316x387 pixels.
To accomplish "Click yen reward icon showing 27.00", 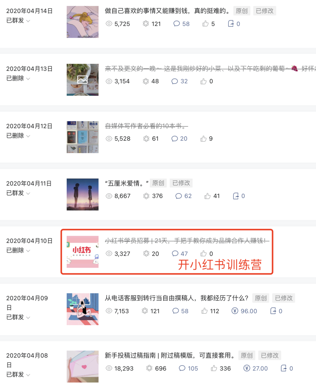I will pos(247,368).
